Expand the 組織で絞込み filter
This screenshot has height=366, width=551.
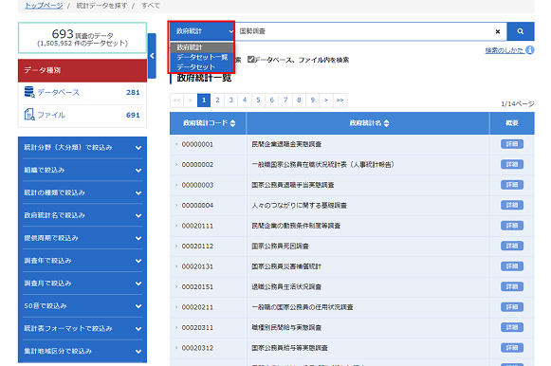click(x=83, y=171)
